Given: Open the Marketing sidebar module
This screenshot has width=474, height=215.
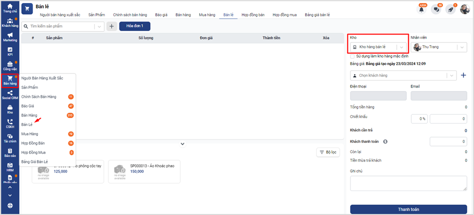Looking at the screenshot, I should 10,36.
